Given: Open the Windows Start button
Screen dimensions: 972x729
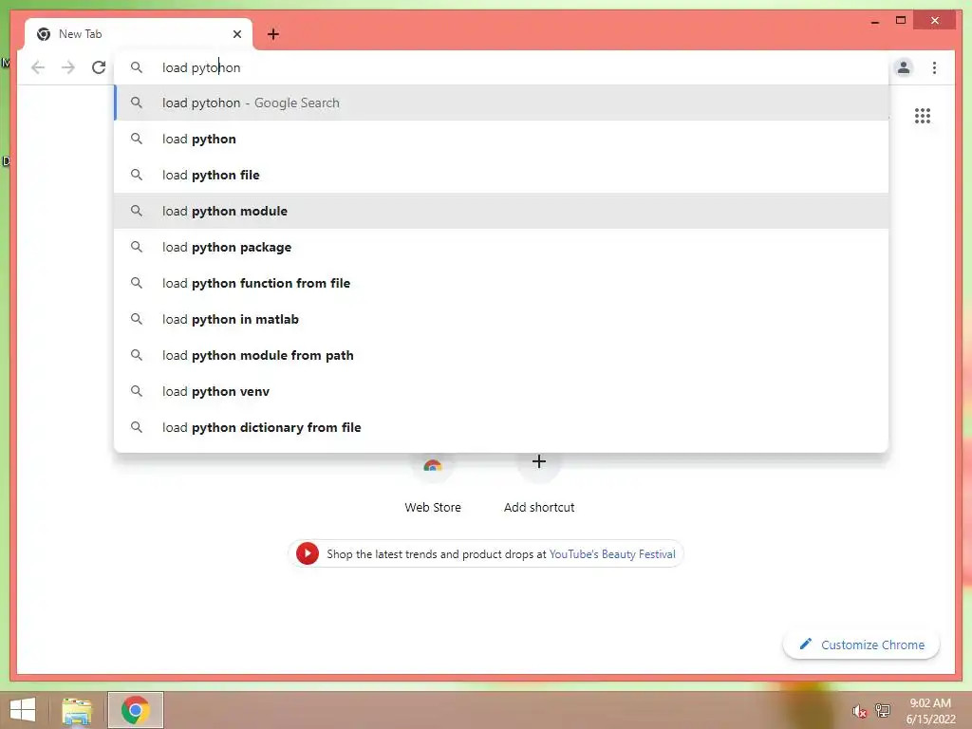Looking at the screenshot, I should (23, 710).
